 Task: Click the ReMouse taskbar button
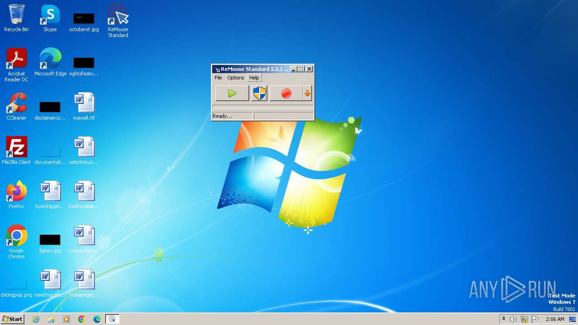(x=112, y=319)
